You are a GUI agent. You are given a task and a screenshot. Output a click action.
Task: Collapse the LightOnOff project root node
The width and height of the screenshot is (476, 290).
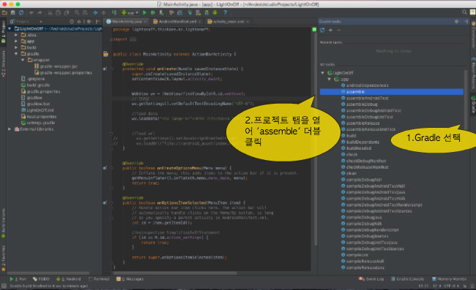point(10,28)
